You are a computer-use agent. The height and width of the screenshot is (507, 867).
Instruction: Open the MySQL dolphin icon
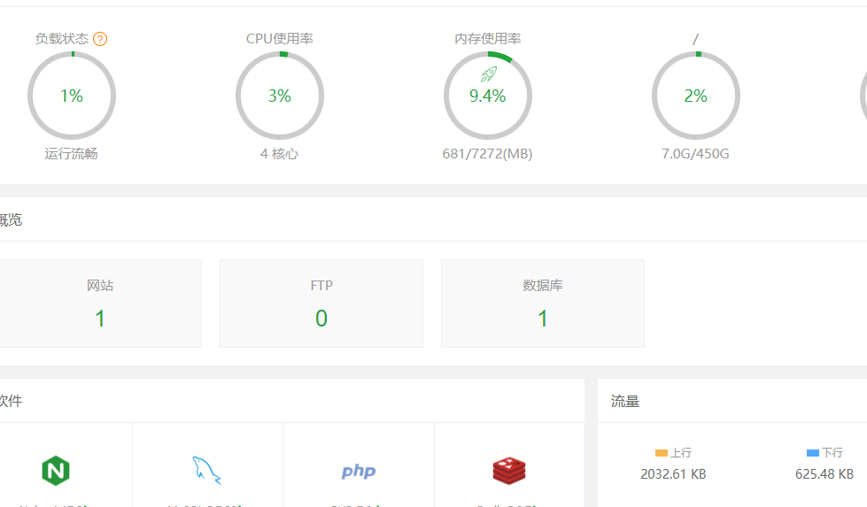pos(206,470)
